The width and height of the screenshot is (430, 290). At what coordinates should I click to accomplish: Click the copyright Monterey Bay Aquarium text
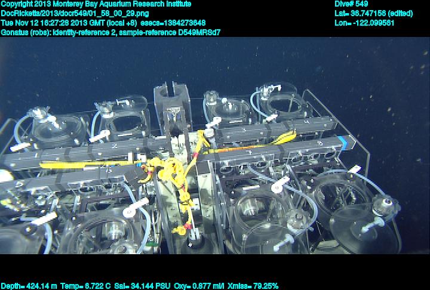point(96,4)
